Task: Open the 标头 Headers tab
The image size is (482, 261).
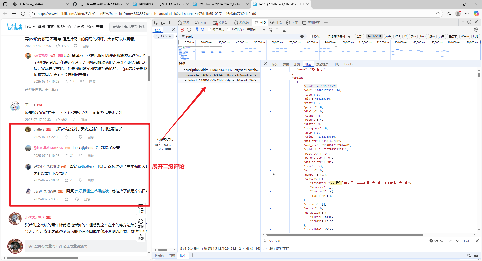Action: [x=275, y=64]
